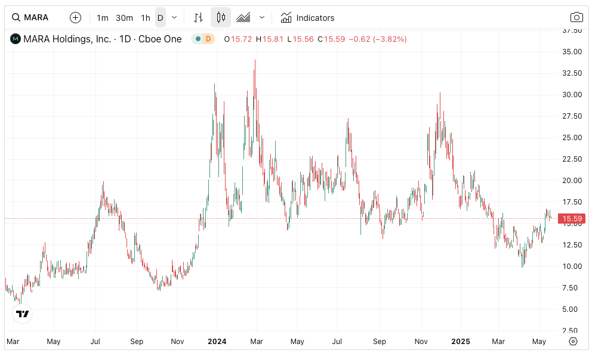This screenshot has height=353, width=592.
Task: Click the 22.50 price axis label
Action: 572,159
